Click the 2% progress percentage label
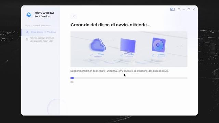The image size is (219, 123). tap(72, 82)
